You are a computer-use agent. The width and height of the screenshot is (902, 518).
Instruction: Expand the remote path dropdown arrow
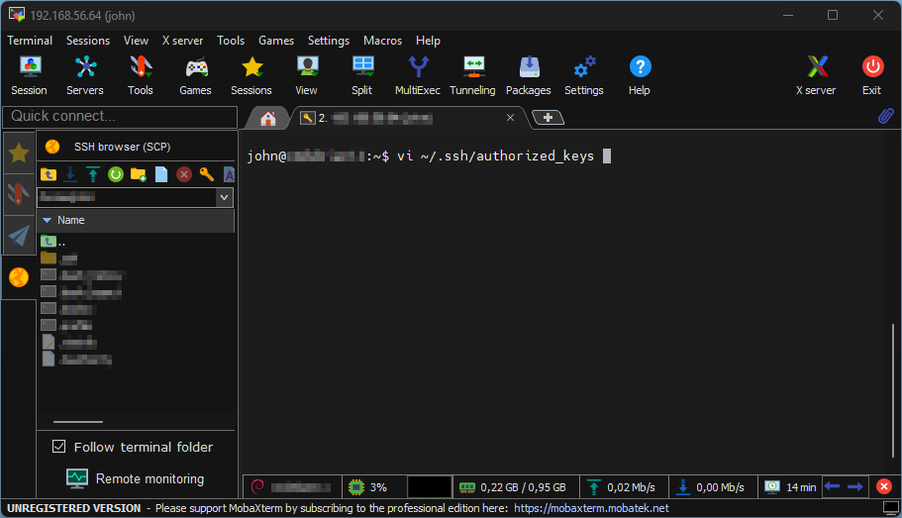[225, 197]
